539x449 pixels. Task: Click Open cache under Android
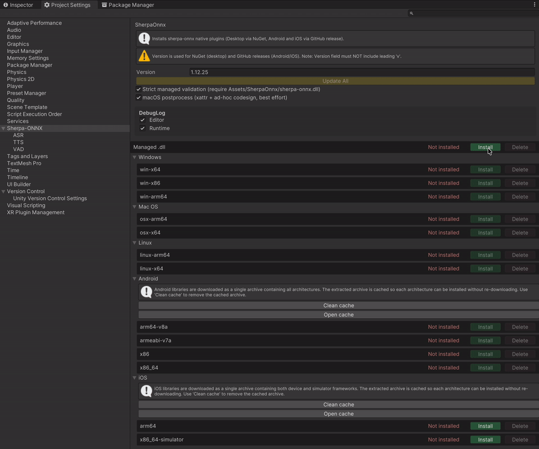339,315
